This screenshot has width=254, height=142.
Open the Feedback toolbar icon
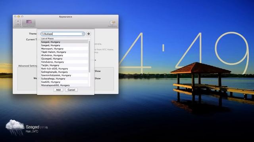click(x=112, y=24)
